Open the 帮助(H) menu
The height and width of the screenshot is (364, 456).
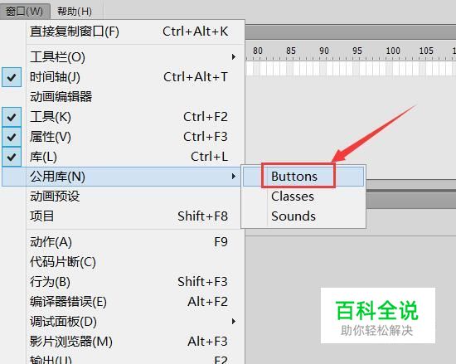coord(75,12)
